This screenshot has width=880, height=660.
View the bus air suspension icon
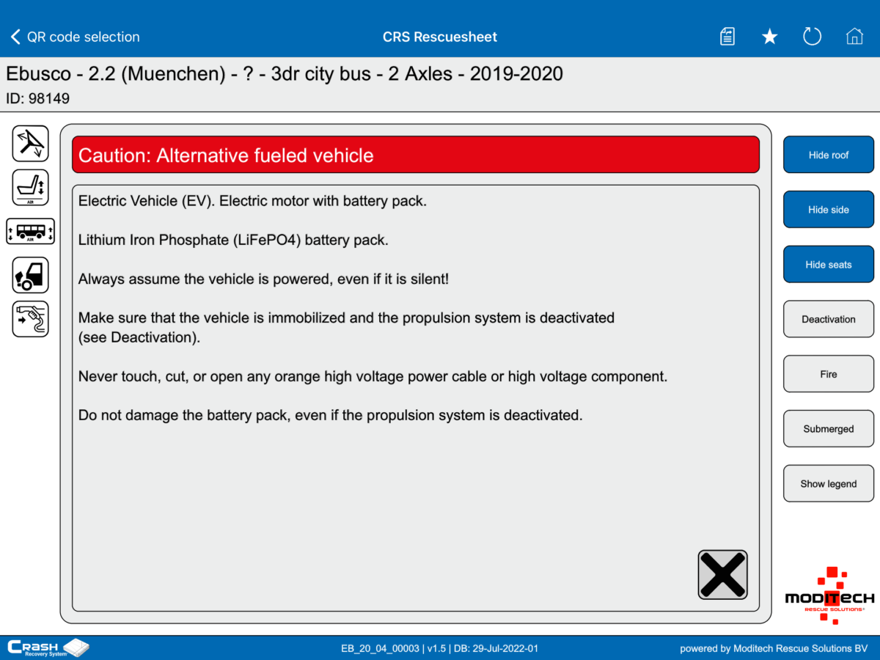tap(30, 231)
